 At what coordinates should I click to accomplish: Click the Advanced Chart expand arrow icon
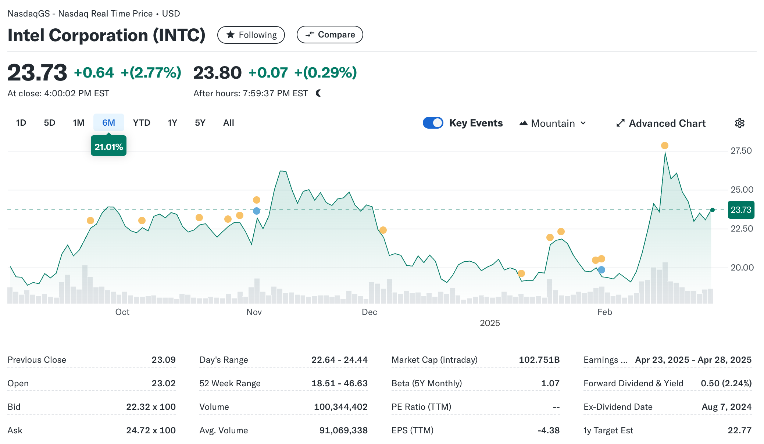pos(620,123)
